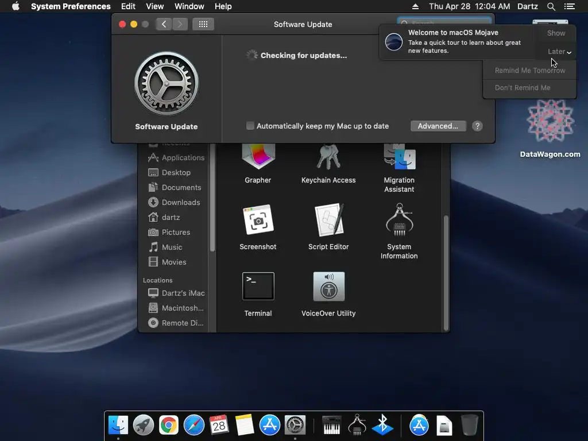Screen dimensions: 588x441
Task: Select the Terminal app icon
Action: [x=258, y=286]
